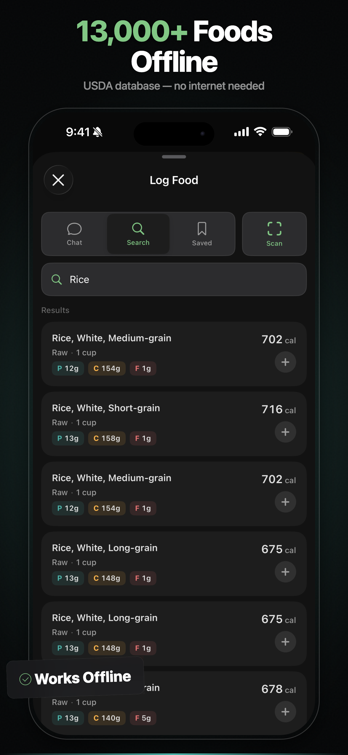
Task: Select the Search tab
Action: click(138, 234)
